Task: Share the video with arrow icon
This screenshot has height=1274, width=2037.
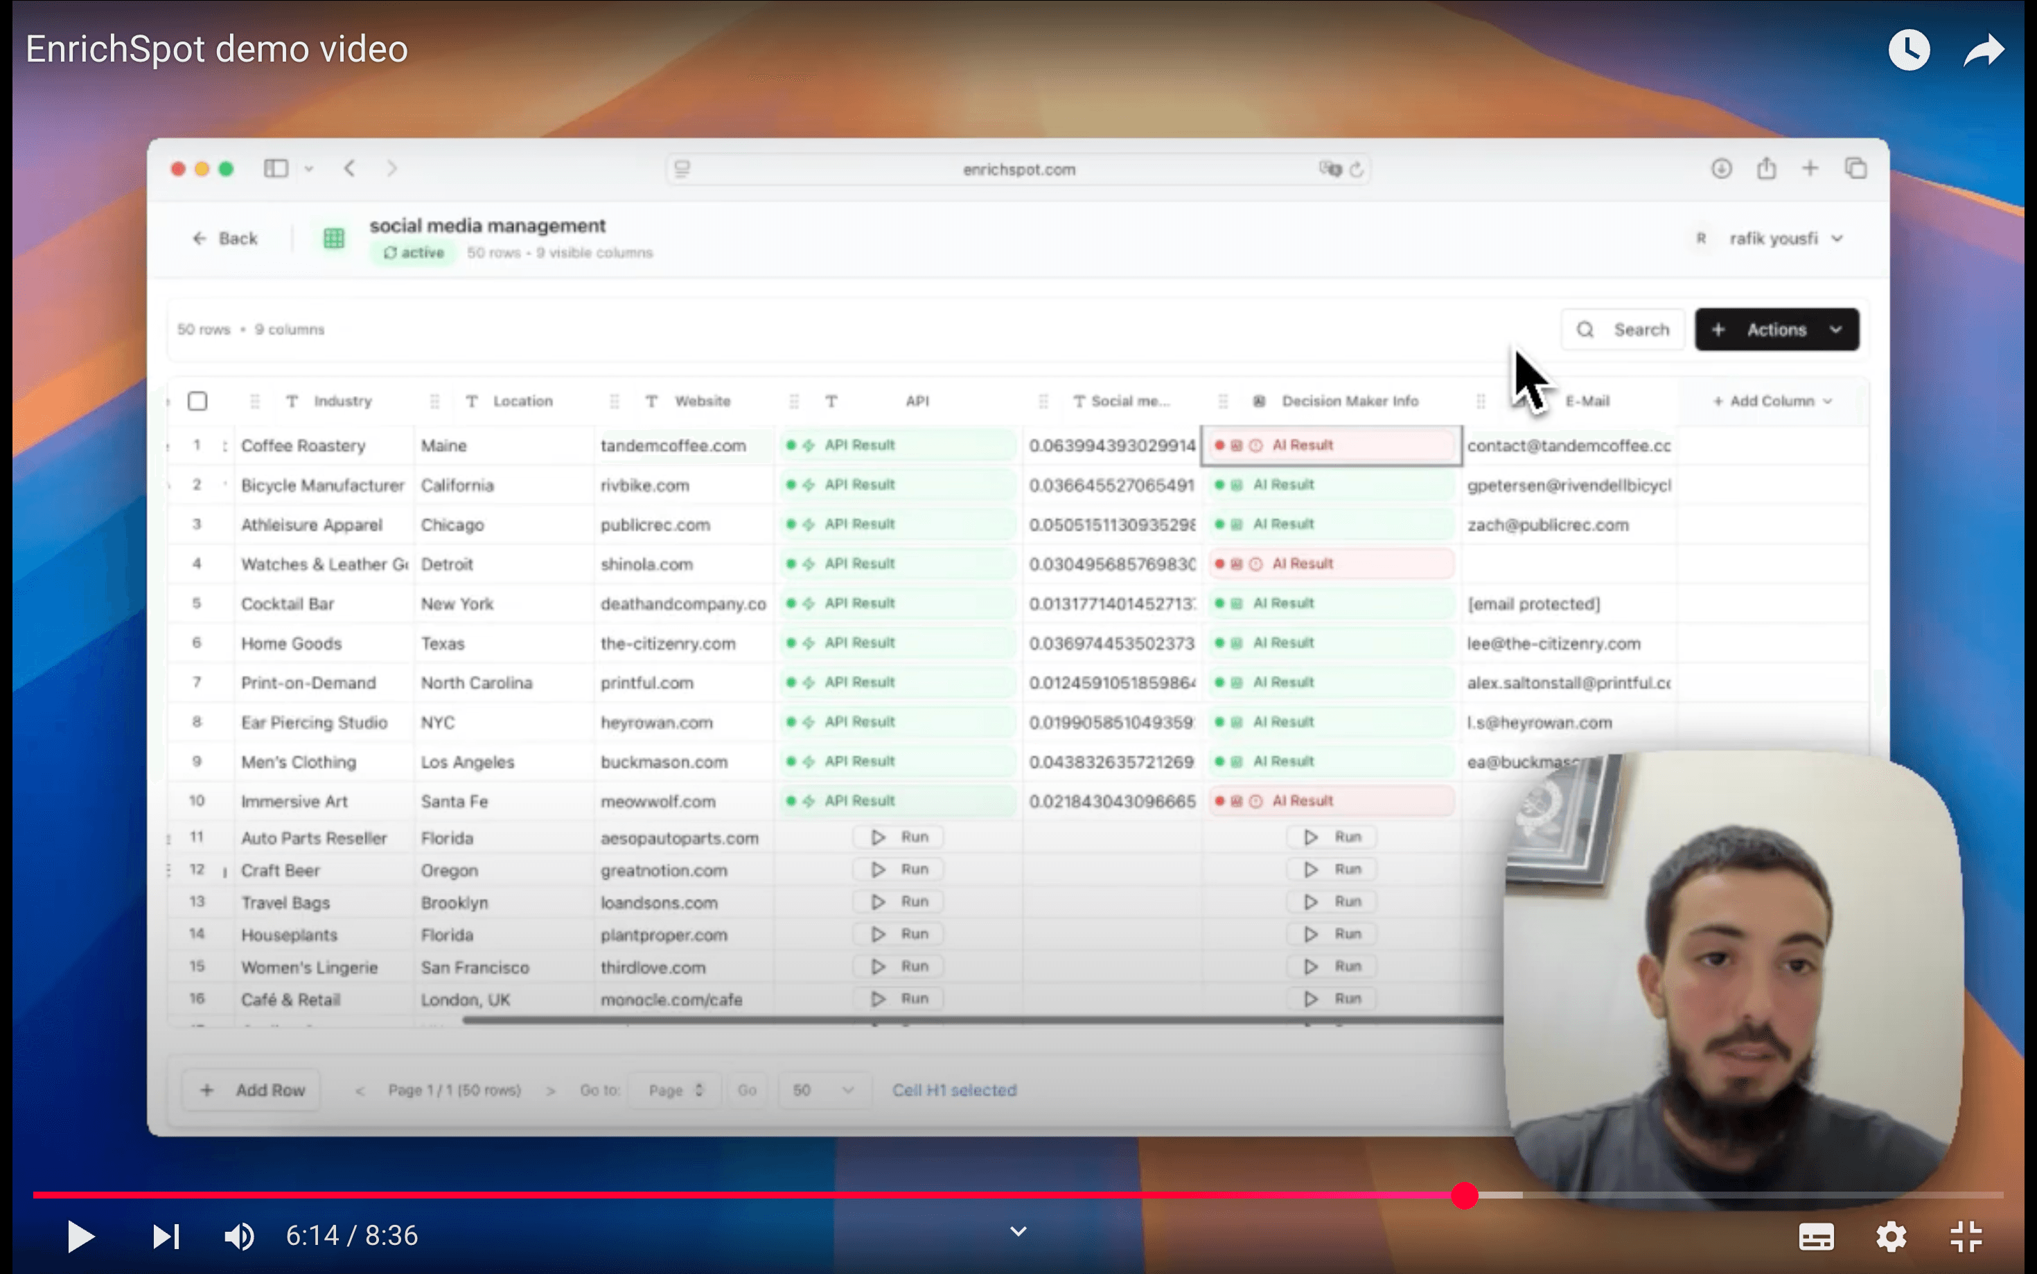Action: tap(1983, 50)
